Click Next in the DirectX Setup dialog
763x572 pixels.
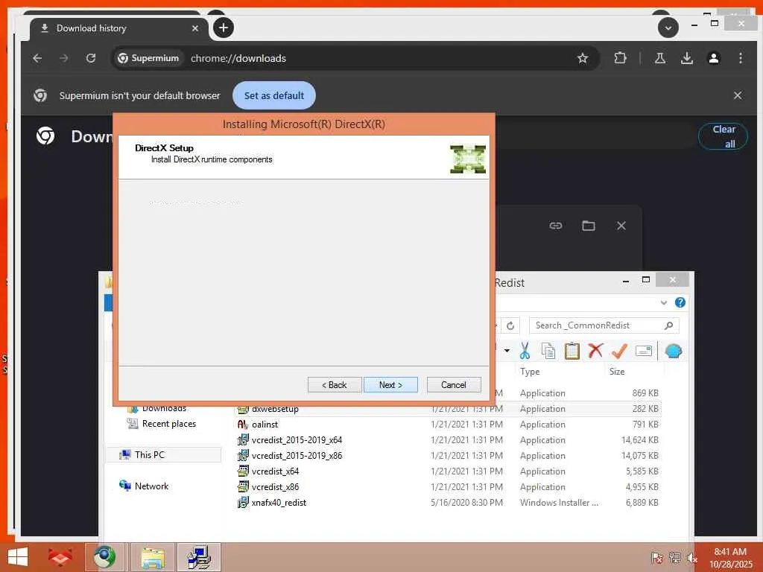390,385
